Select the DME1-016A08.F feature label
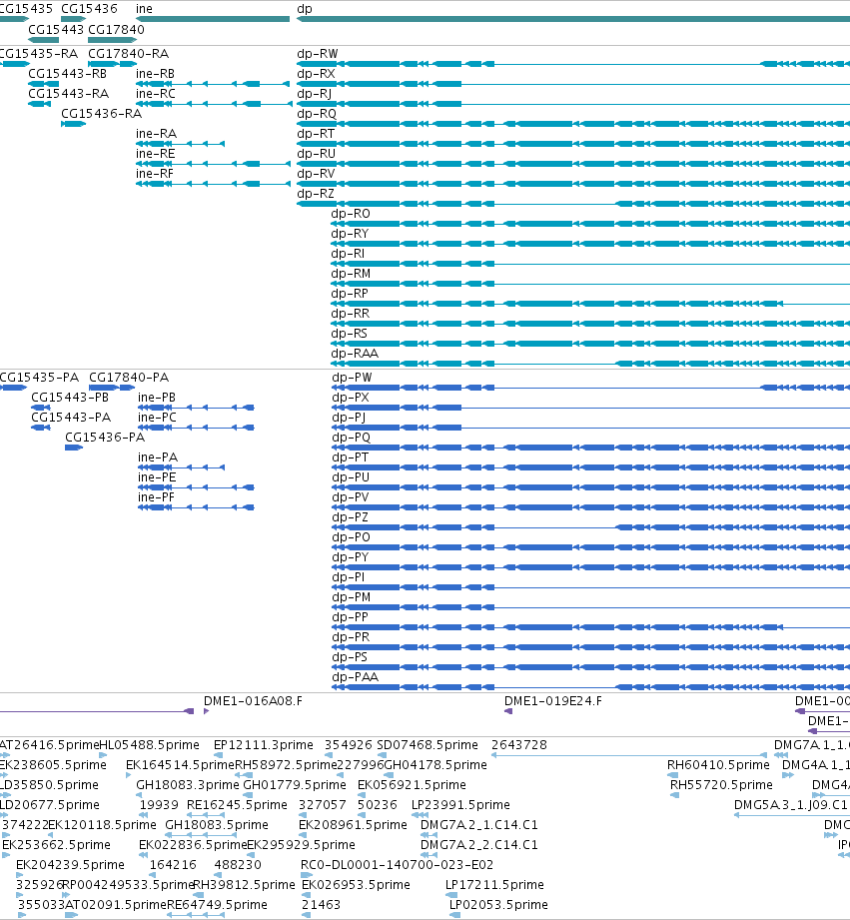This screenshot has width=850, height=920. pos(253,700)
